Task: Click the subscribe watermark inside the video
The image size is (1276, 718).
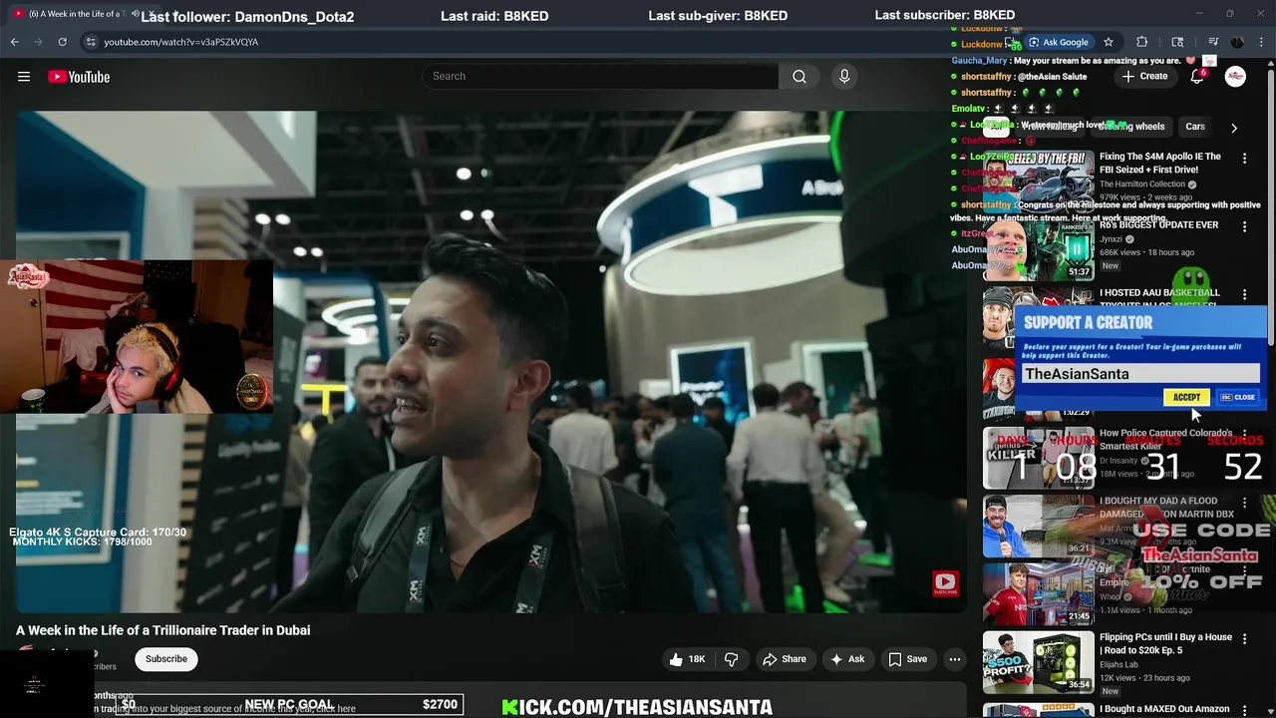Action: click(x=945, y=582)
